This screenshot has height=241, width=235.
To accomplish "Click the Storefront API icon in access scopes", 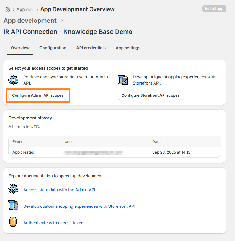I will [x=123, y=80].
